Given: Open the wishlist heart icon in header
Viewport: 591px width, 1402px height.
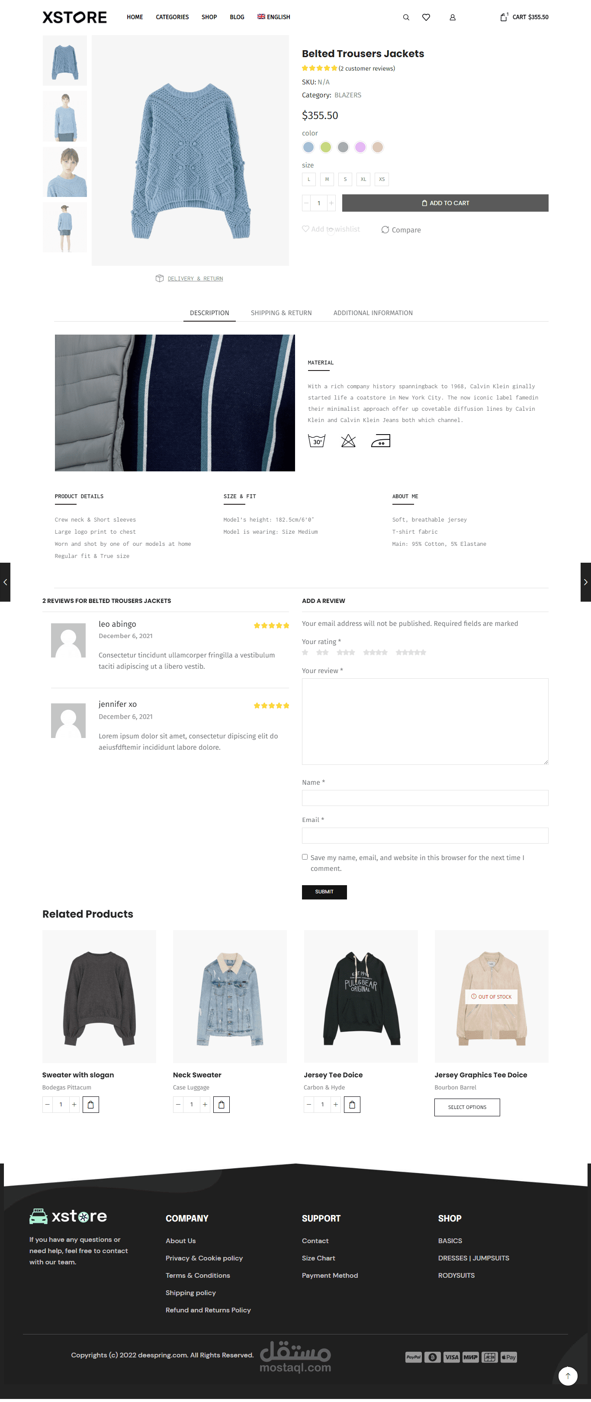Looking at the screenshot, I should [426, 17].
